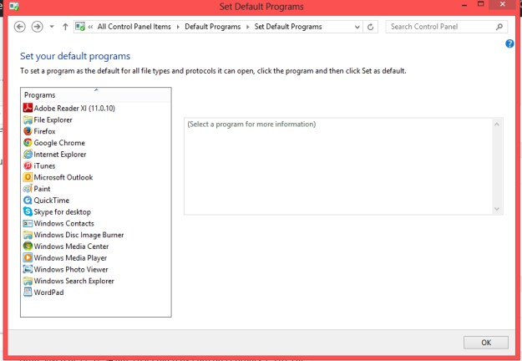Expand the breadcrumb overflow chevron

click(90, 27)
